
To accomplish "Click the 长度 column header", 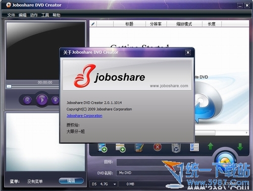I will coord(212,24).
